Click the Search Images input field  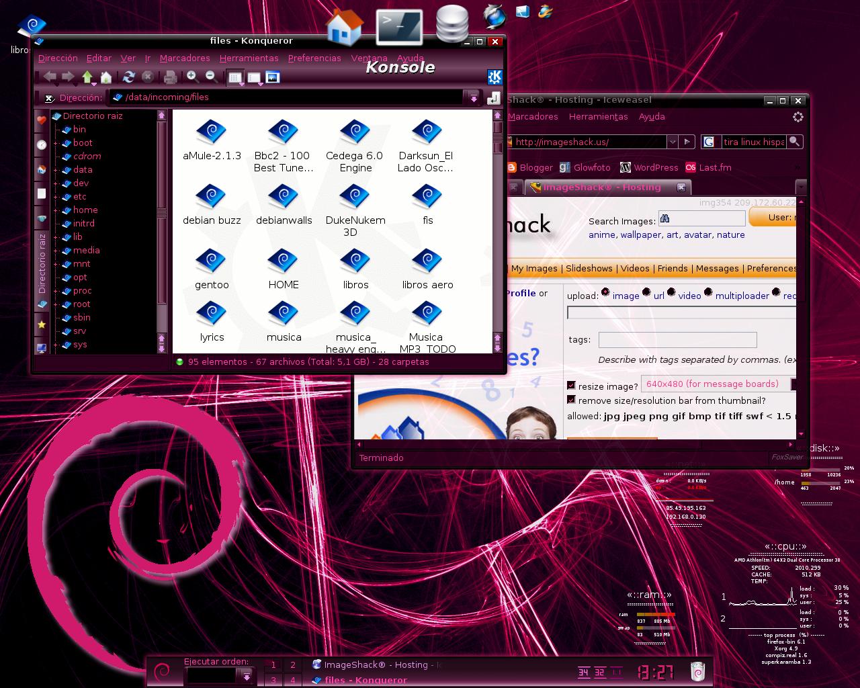(701, 218)
